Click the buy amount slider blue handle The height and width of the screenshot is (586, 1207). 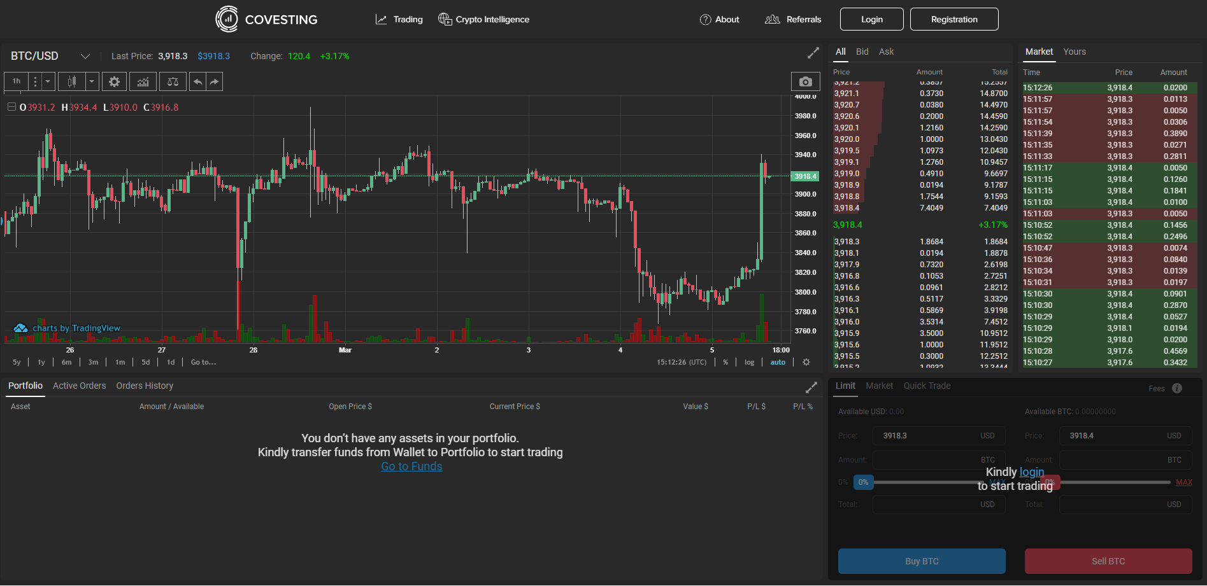pyautogui.click(x=864, y=482)
